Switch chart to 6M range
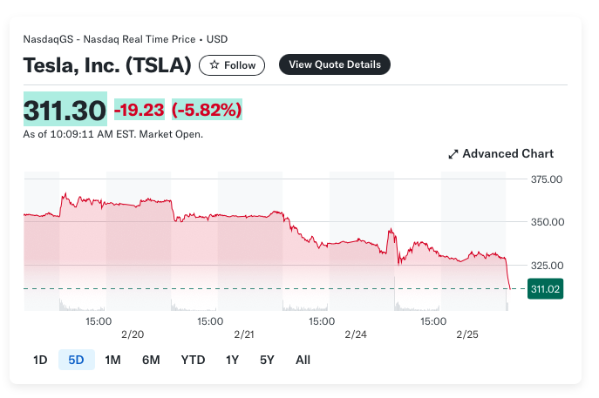Screen dimensions: 599x398 tap(151, 360)
